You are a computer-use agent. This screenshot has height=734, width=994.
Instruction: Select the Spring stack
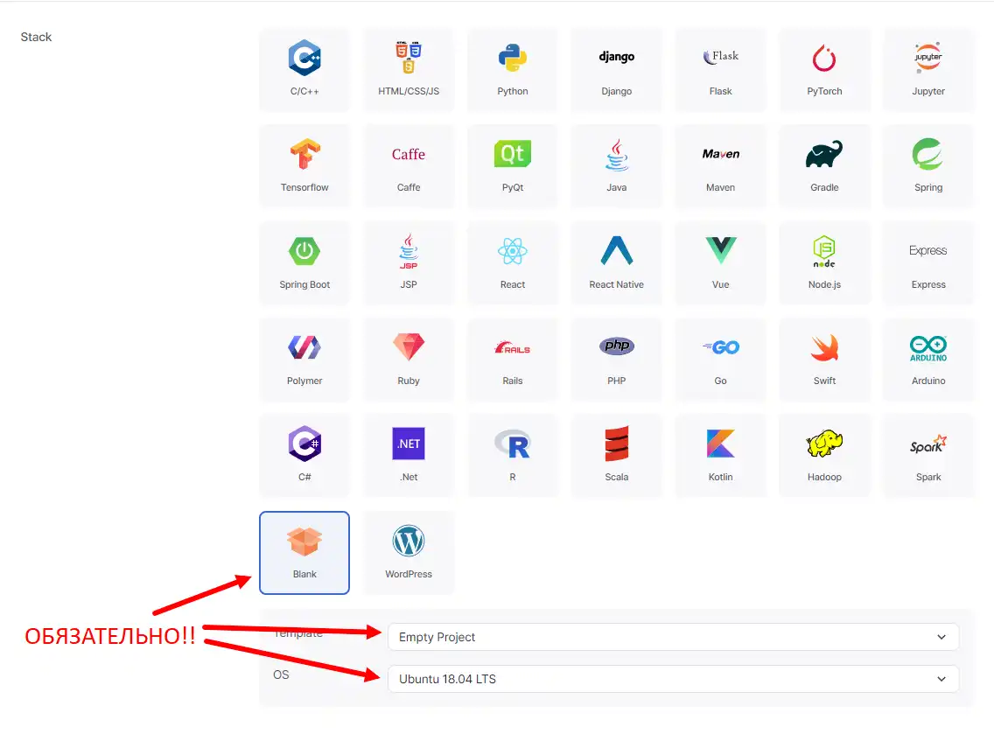point(928,166)
